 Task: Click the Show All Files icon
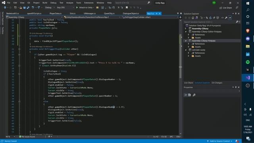[217, 17]
